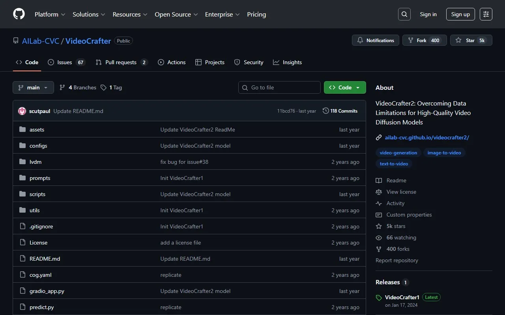This screenshot has width=505, height=315.
Task: Click scutpaul's avatar image
Action: 22,111
